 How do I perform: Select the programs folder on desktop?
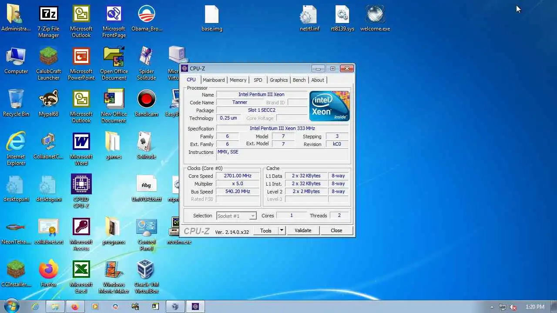114,231
